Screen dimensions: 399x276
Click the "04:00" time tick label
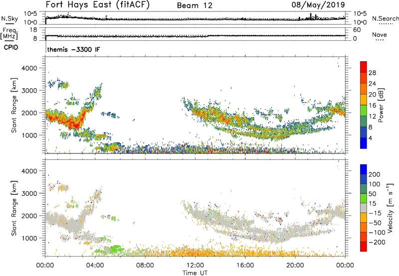click(95, 266)
